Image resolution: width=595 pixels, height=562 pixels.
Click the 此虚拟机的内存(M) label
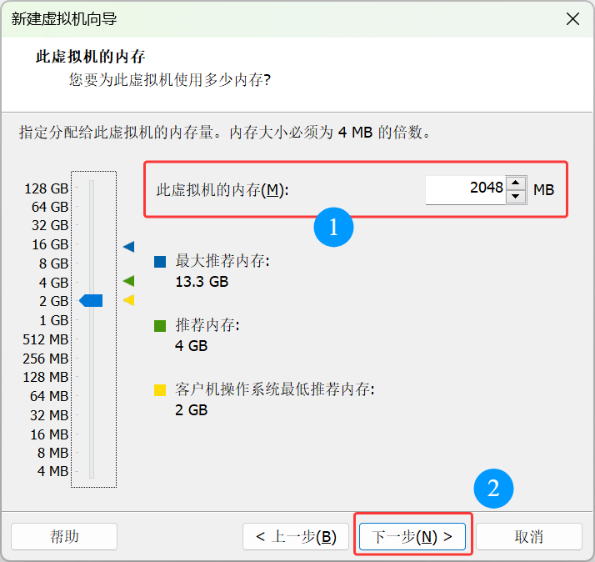(x=222, y=190)
